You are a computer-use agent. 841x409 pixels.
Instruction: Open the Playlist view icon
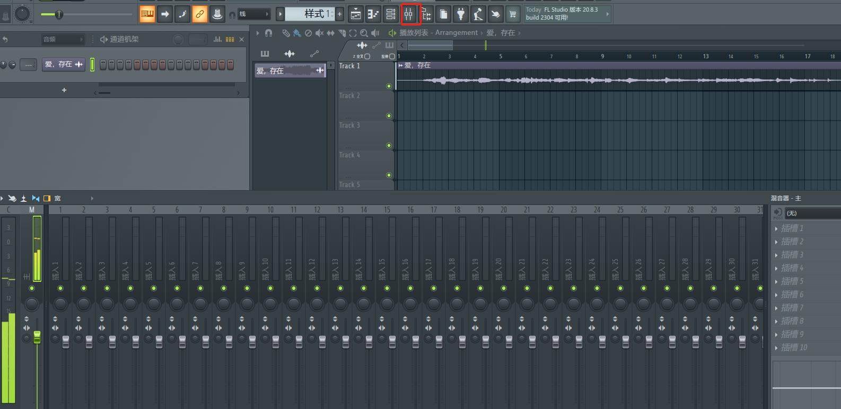tap(356, 14)
